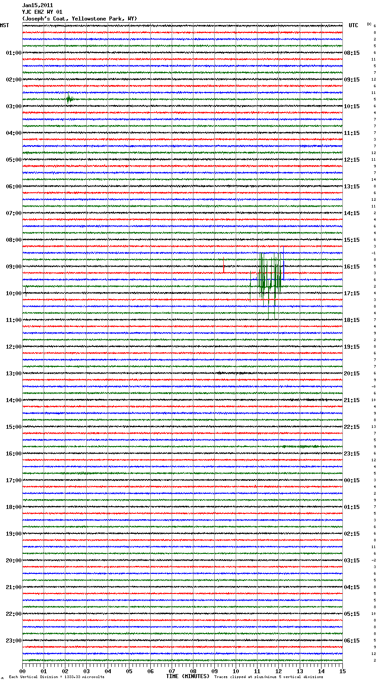Select the 03:00 MST time label
The height and width of the screenshot is (683, 378).
click(x=13, y=106)
